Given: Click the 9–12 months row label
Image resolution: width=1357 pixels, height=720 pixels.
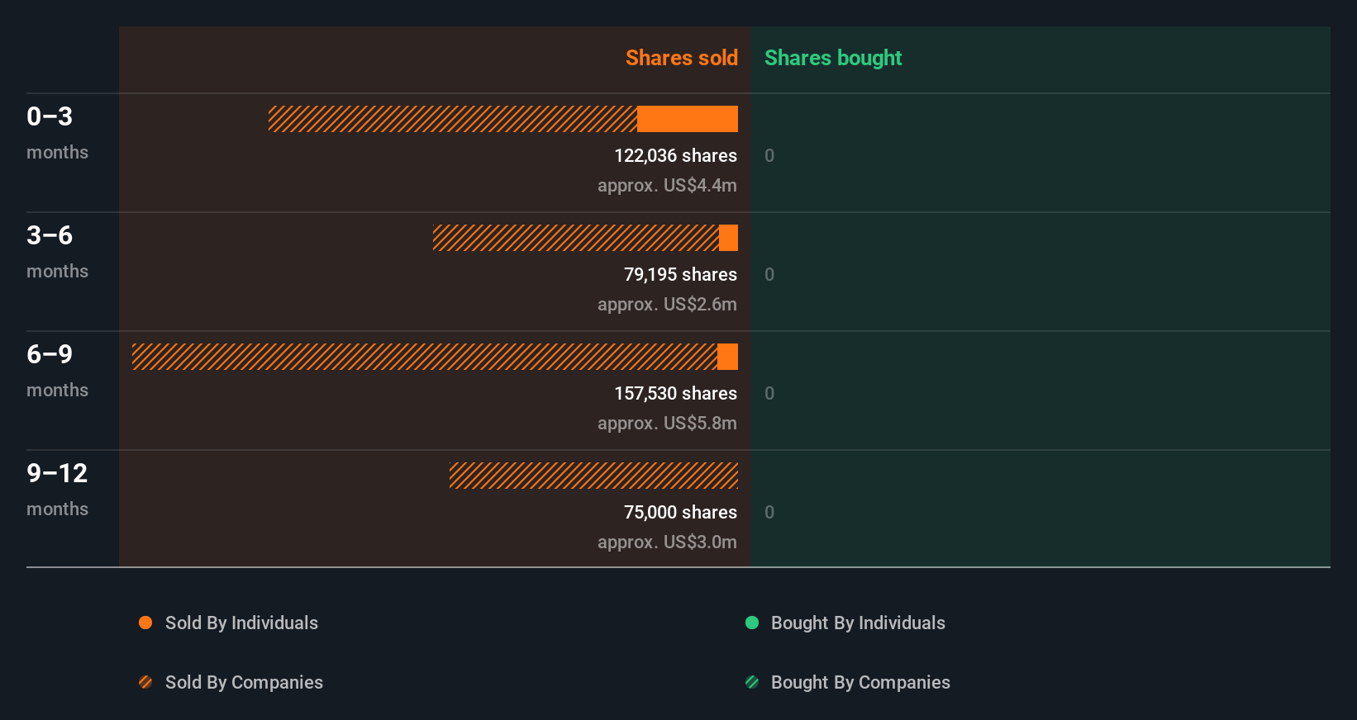Looking at the screenshot, I should [57, 489].
